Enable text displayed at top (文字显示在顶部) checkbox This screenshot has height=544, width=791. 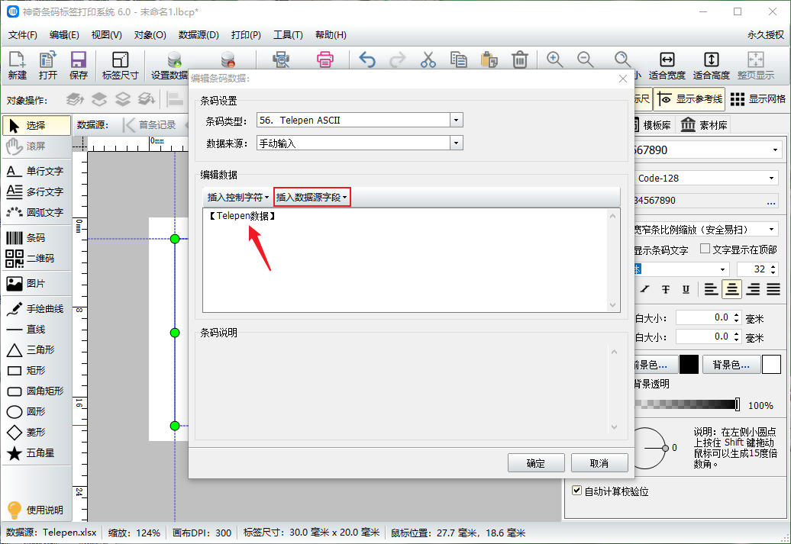coord(705,249)
